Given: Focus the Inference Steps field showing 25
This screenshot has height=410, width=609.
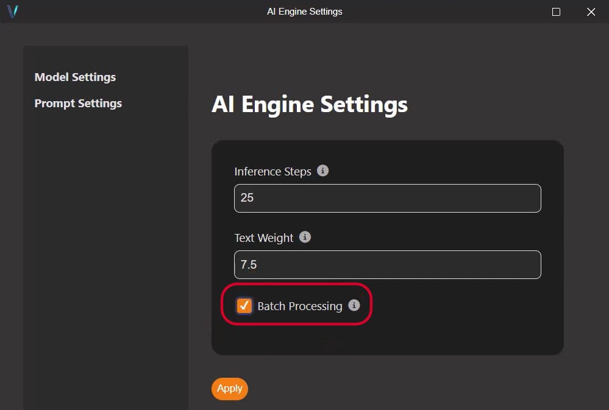Looking at the screenshot, I should pyautogui.click(x=387, y=198).
